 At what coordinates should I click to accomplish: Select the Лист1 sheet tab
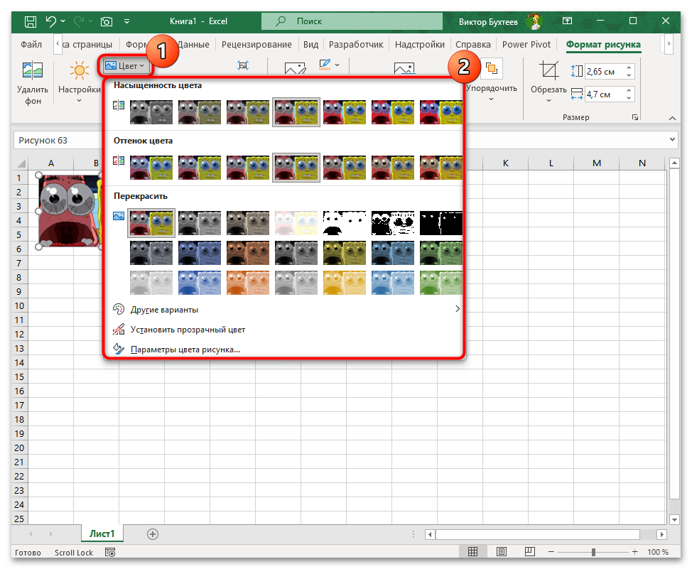pos(102,533)
